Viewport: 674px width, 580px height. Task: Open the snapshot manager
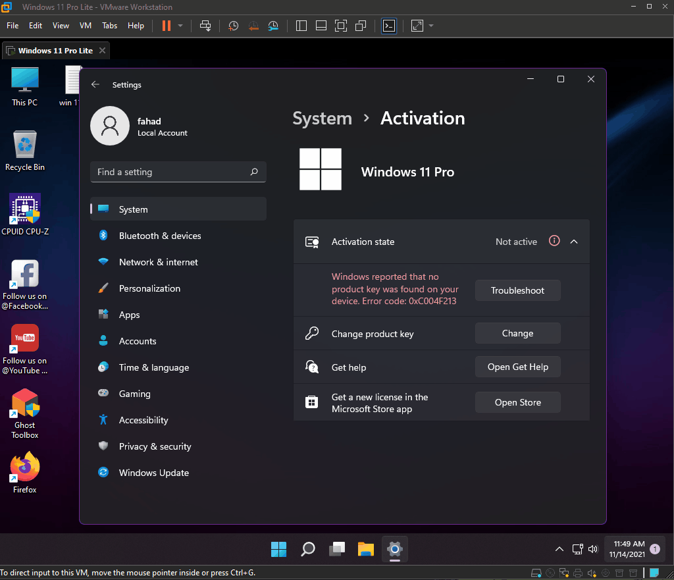pyautogui.click(x=273, y=26)
